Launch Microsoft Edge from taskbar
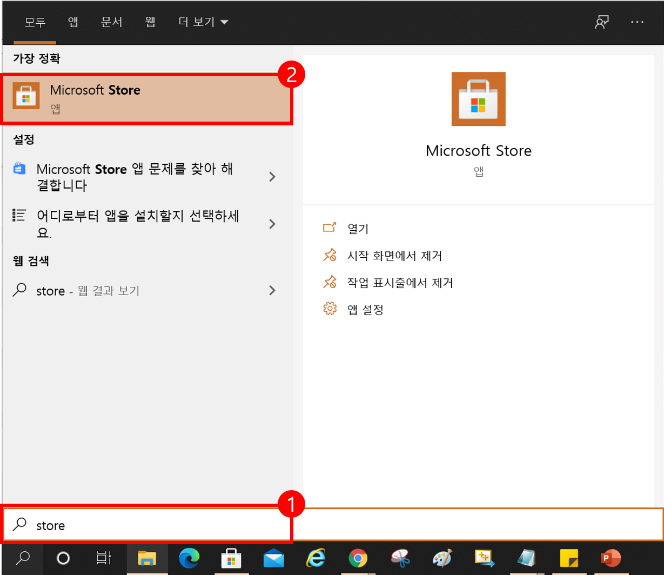Screen dimensions: 664x575 [190, 558]
